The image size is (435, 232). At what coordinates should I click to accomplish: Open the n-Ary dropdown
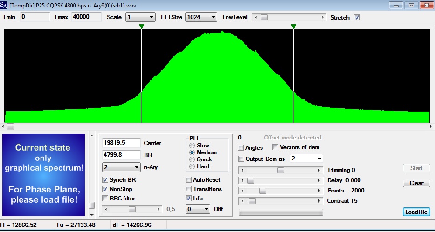coord(121,167)
